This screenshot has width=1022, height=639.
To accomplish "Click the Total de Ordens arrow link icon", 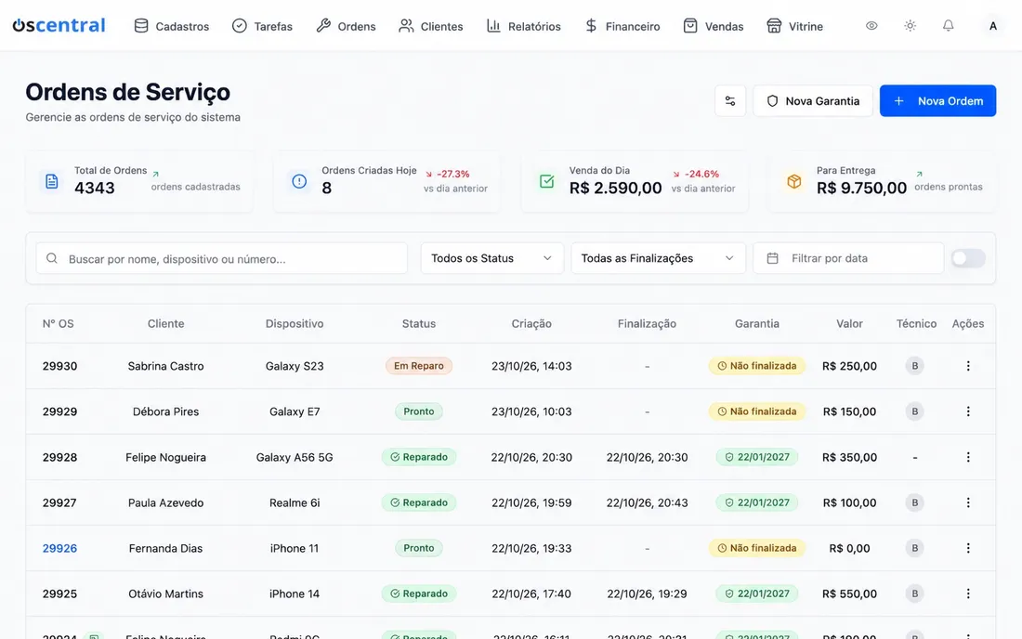I will [156, 174].
